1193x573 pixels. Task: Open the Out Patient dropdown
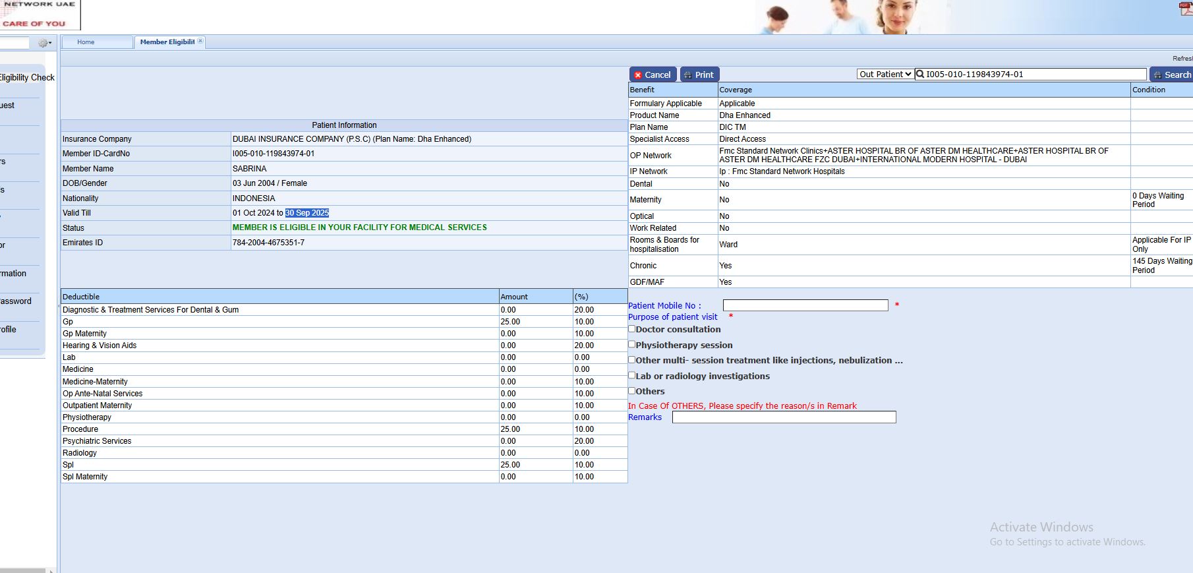(885, 75)
